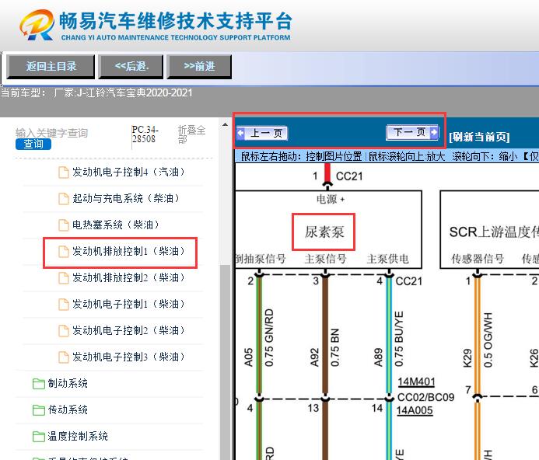Click 折叠全部 to collapse the tree
Viewport: 539px width, 460px height.
click(x=191, y=134)
